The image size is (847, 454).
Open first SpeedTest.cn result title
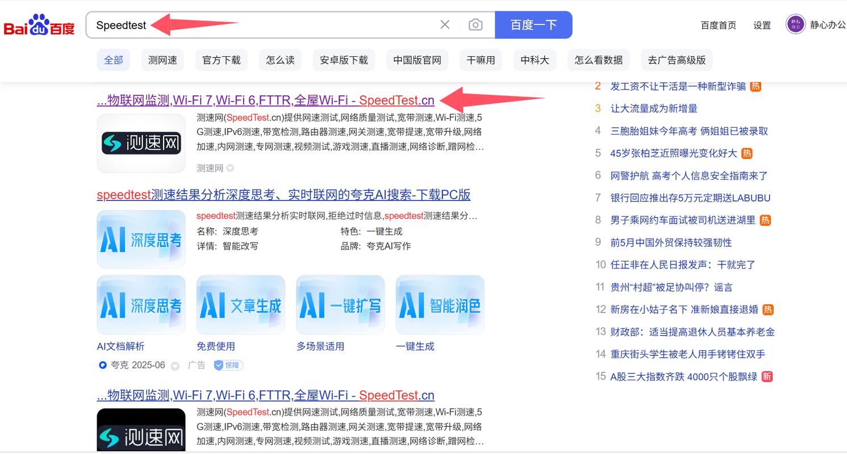click(266, 100)
